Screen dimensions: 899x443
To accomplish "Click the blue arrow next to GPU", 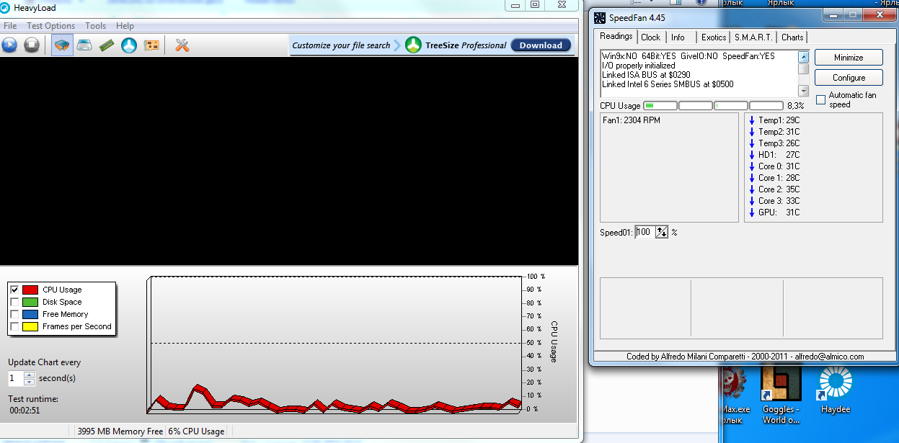I will [752, 212].
